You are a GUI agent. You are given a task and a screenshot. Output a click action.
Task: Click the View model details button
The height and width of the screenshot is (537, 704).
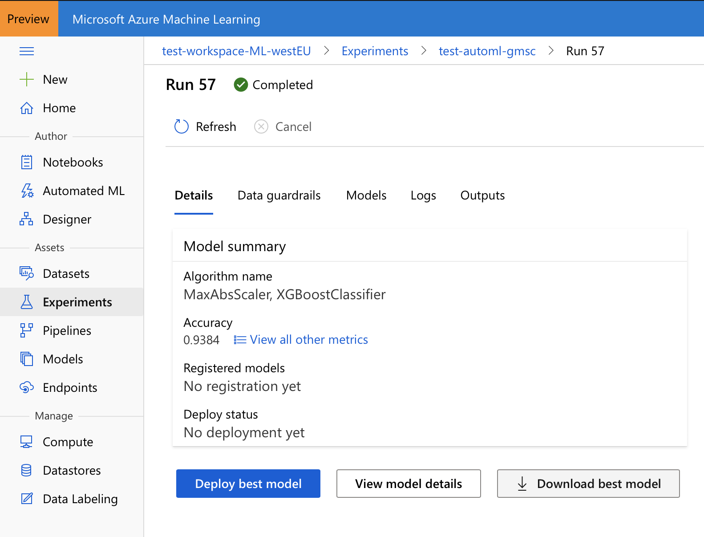coord(409,484)
